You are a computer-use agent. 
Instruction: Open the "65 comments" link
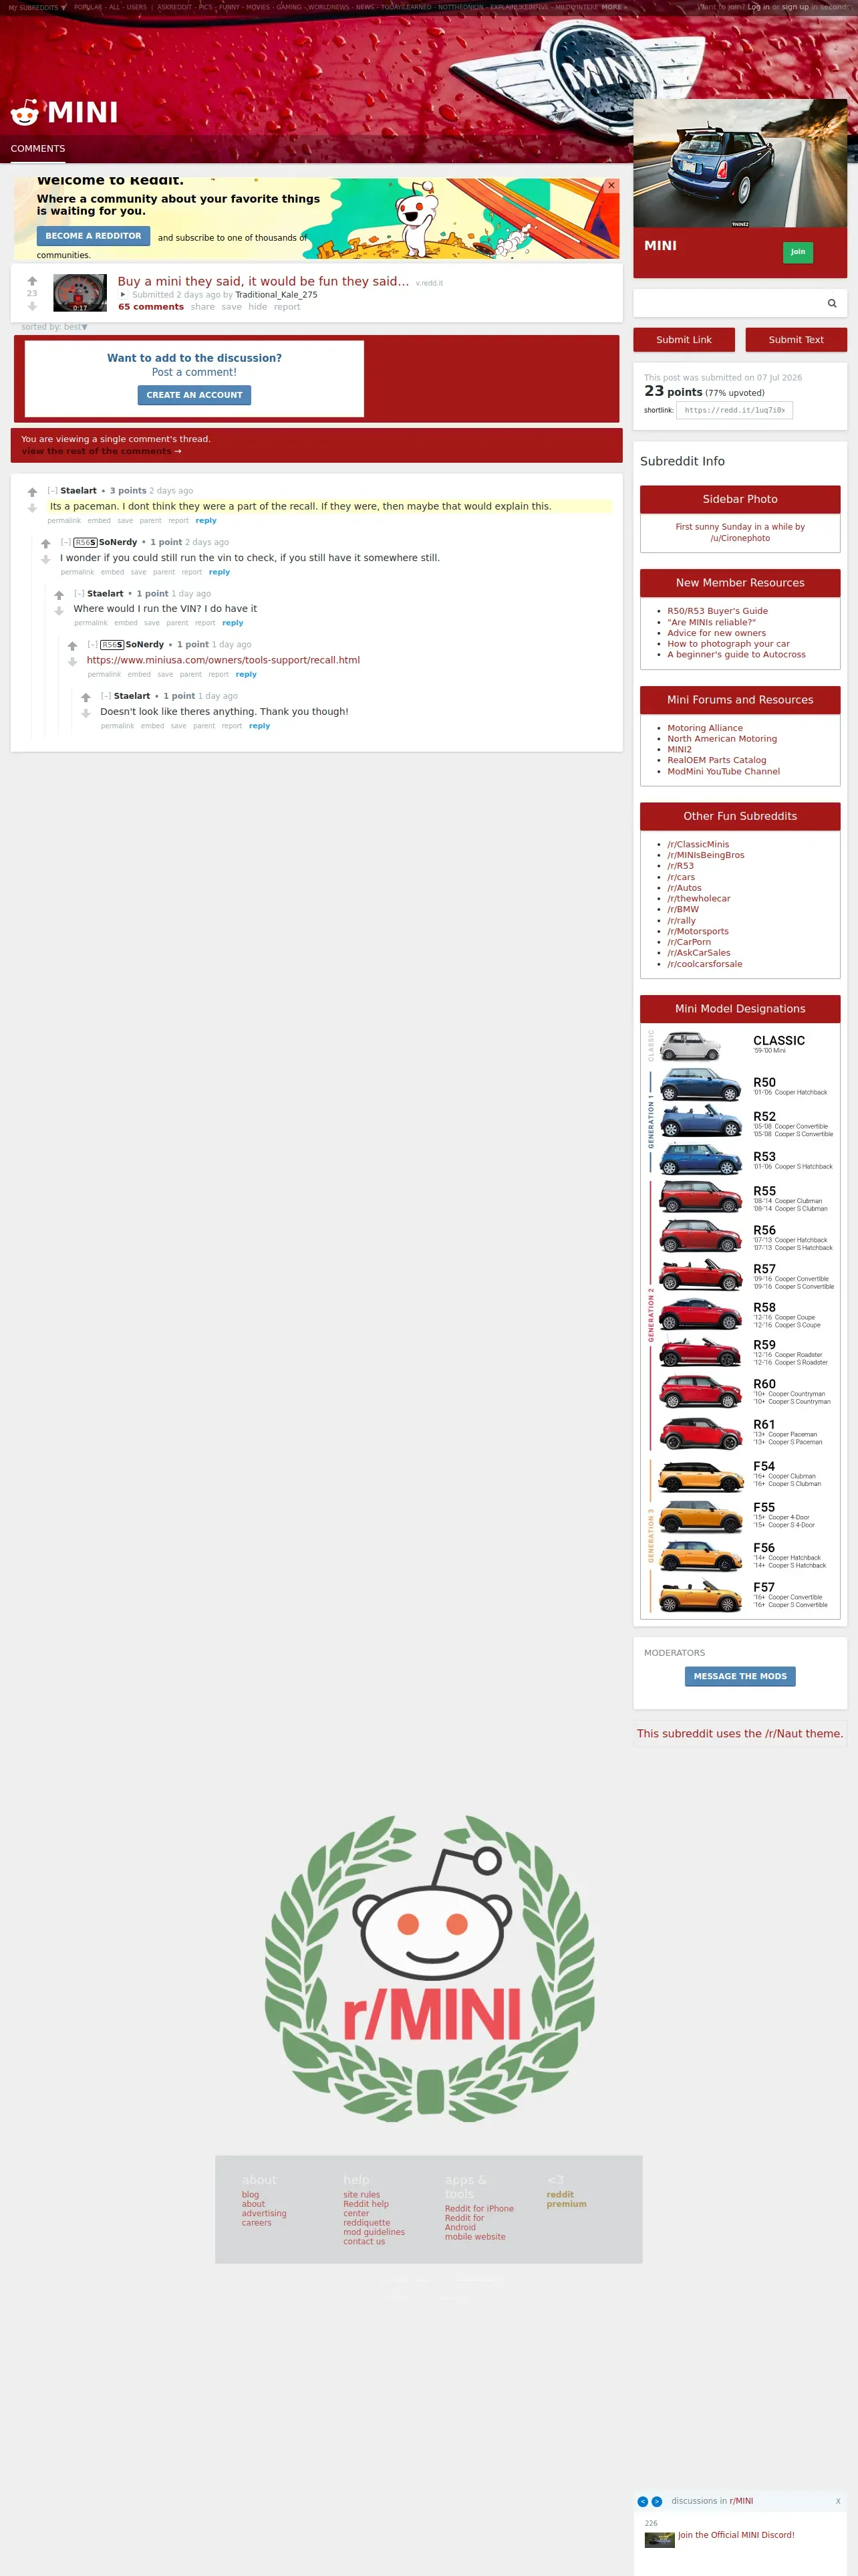click(151, 307)
